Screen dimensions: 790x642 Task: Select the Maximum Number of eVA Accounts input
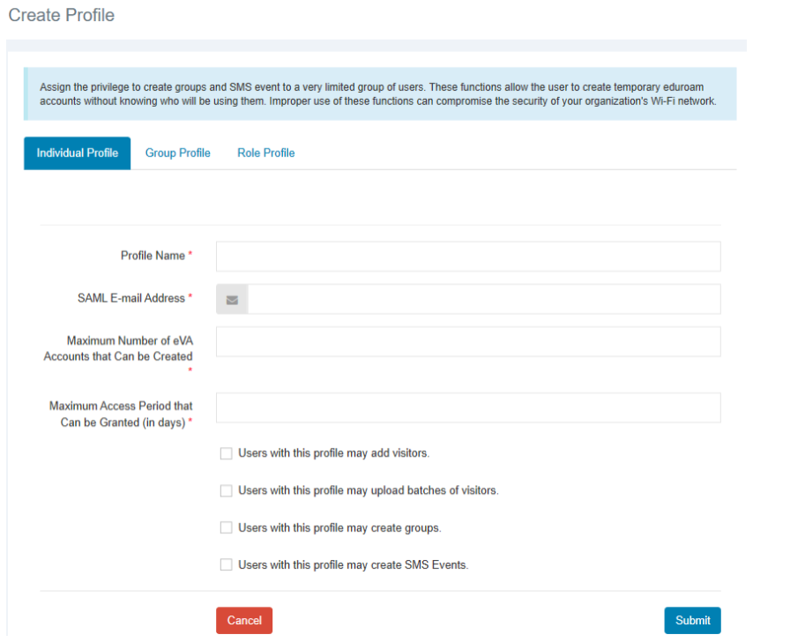(468, 342)
